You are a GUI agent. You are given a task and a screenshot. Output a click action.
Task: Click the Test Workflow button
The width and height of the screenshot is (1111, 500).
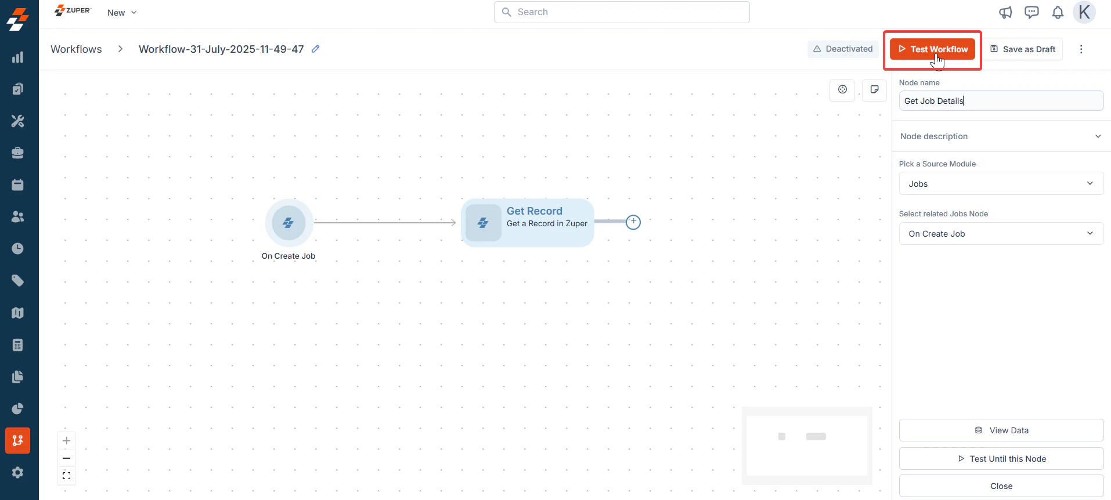(933, 49)
